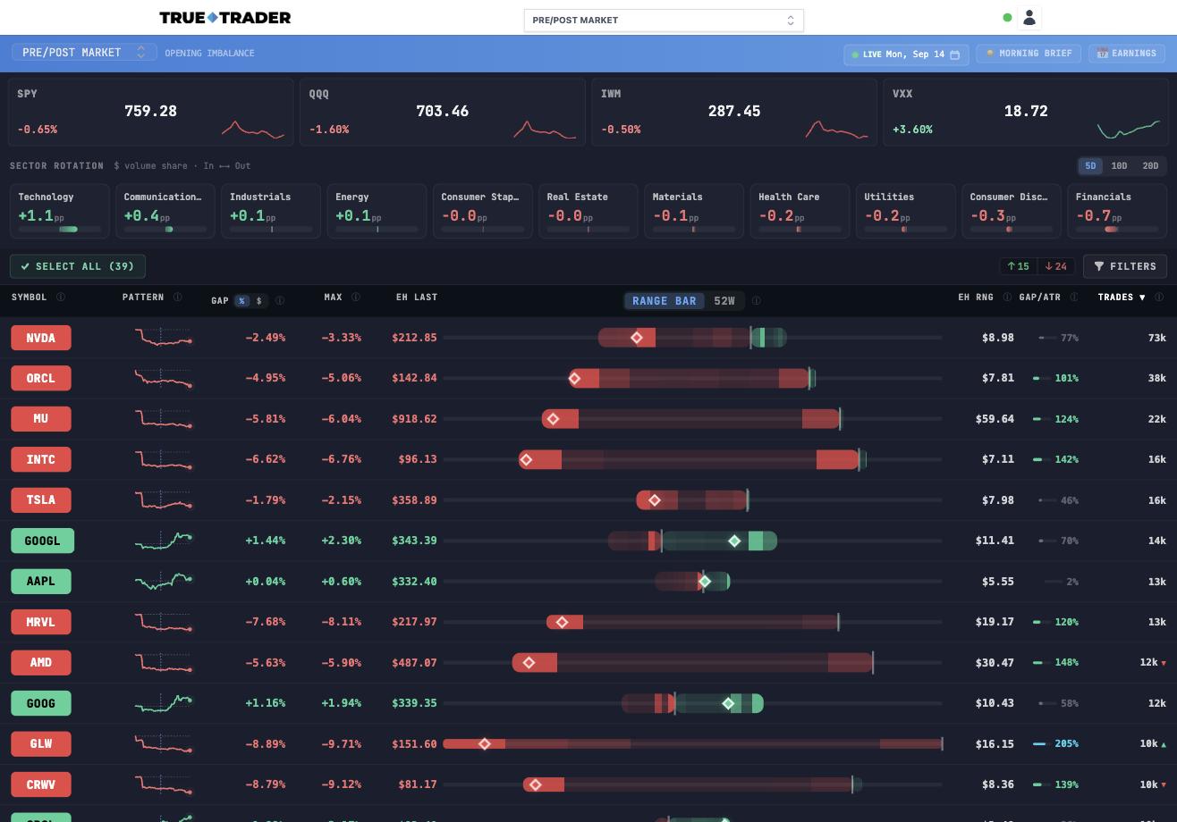Click the VXX mini chart
The width and height of the screenshot is (1177, 822).
coord(1129,130)
